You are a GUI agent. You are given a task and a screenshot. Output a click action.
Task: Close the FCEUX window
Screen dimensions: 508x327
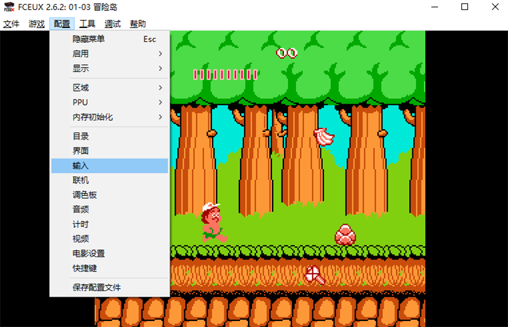(495, 7)
